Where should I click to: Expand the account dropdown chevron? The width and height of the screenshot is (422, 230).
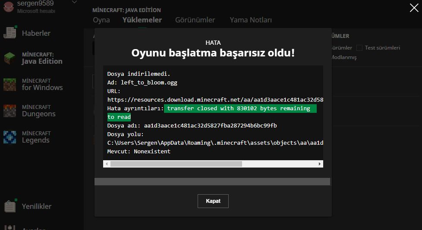[x=75, y=3]
